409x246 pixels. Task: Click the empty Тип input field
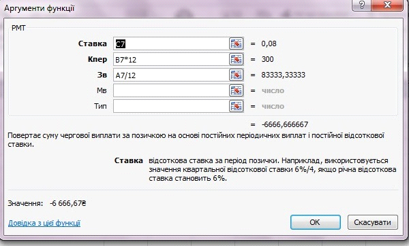click(x=171, y=106)
